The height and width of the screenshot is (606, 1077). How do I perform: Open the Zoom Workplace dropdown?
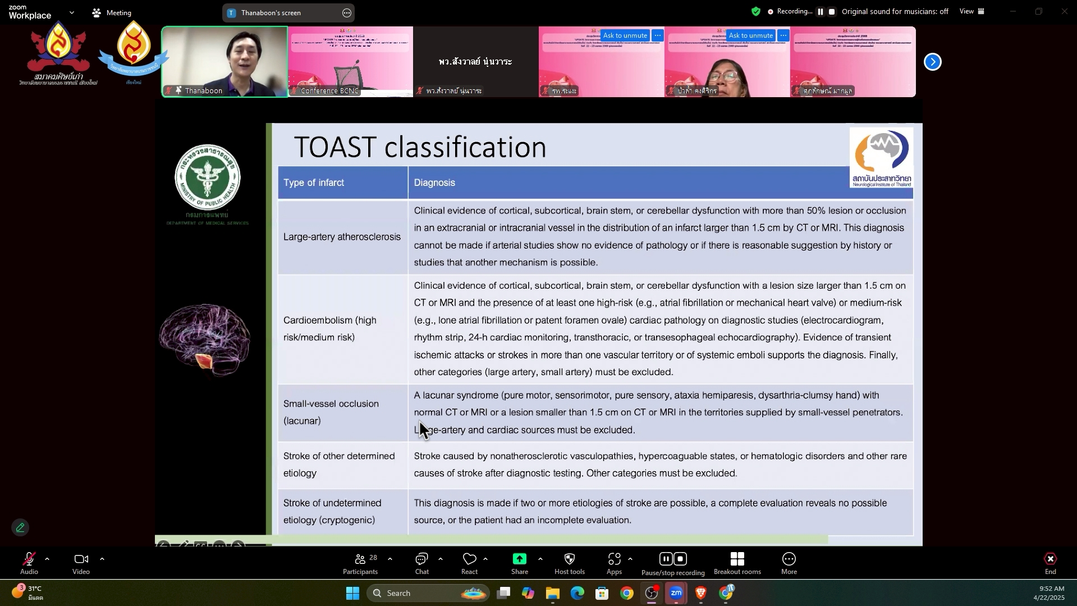72,12
